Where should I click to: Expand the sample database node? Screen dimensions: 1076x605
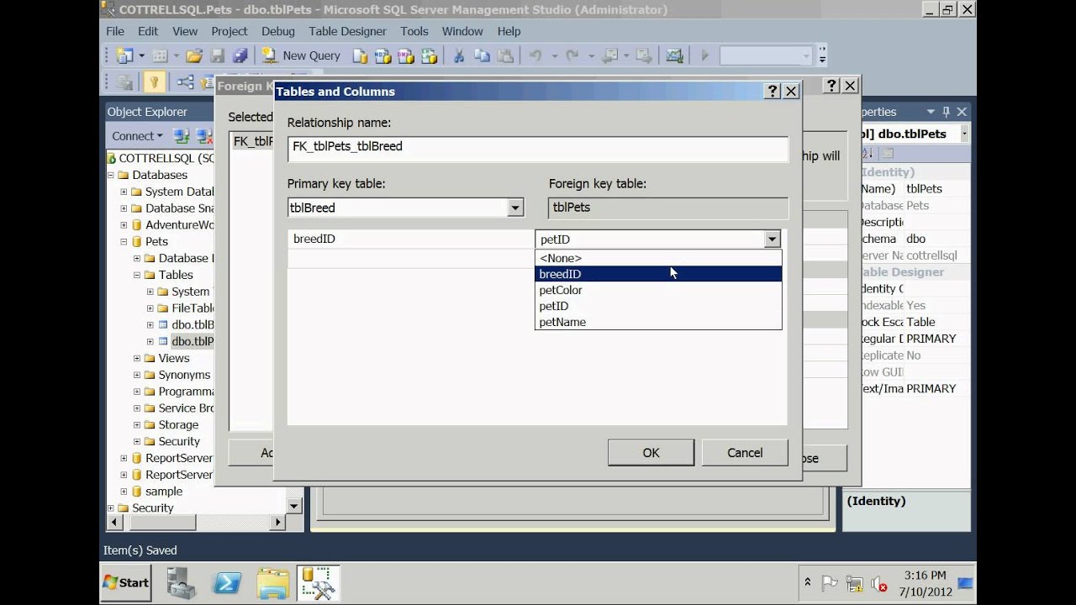pyautogui.click(x=124, y=492)
